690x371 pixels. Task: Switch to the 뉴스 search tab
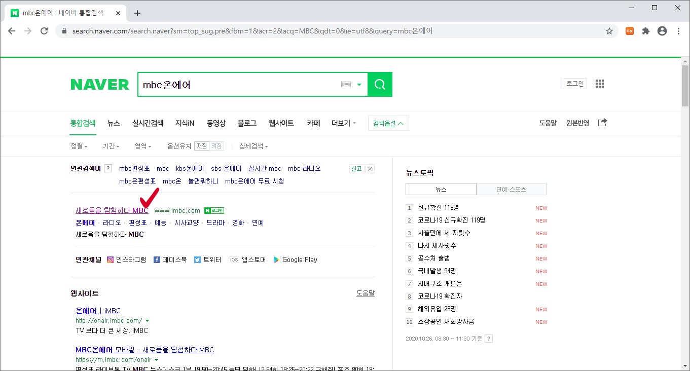click(x=114, y=123)
